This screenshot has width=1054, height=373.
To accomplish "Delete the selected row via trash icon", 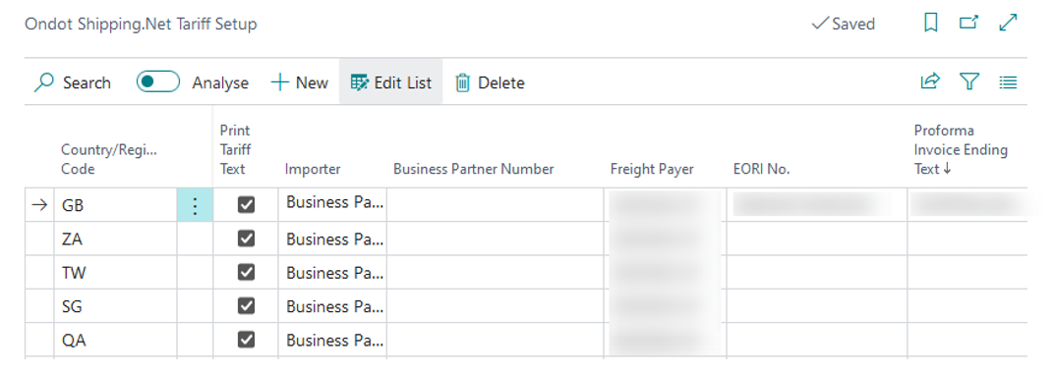I will point(462,82).
